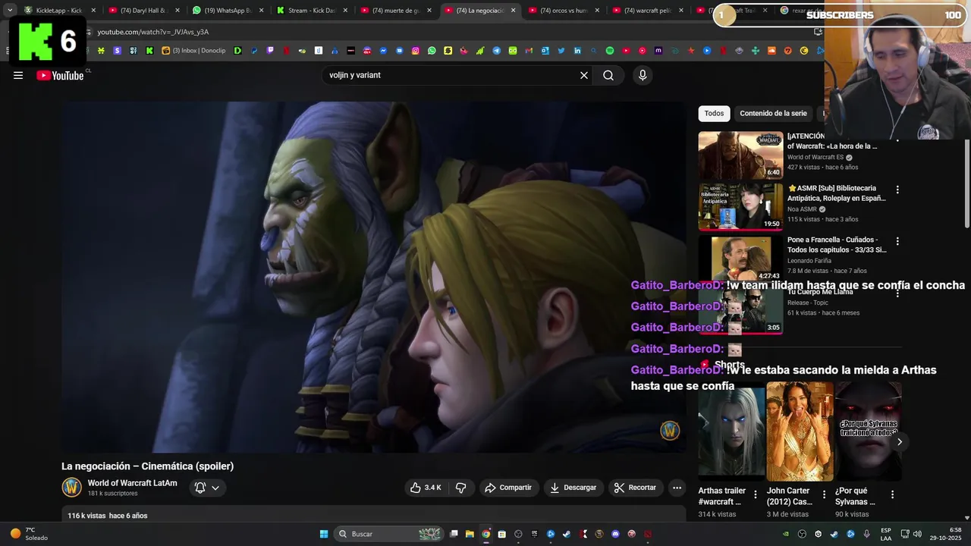The width and height of the screenshot is (971, 546).
Task: Open options for ¿Por qué Sylvanas short
Action: point(892,494)
